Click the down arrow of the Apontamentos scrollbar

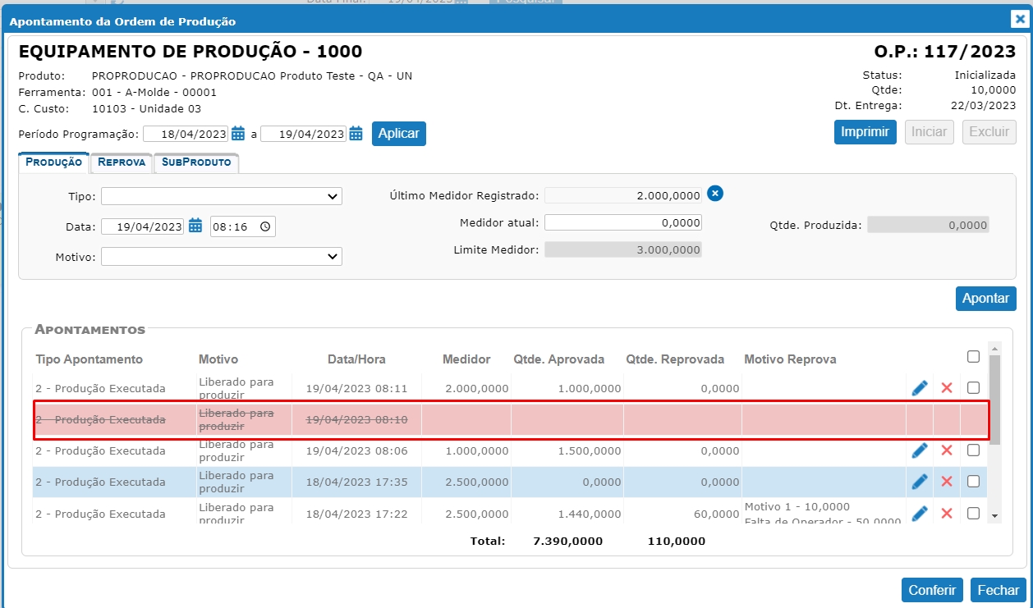point(994,515)
